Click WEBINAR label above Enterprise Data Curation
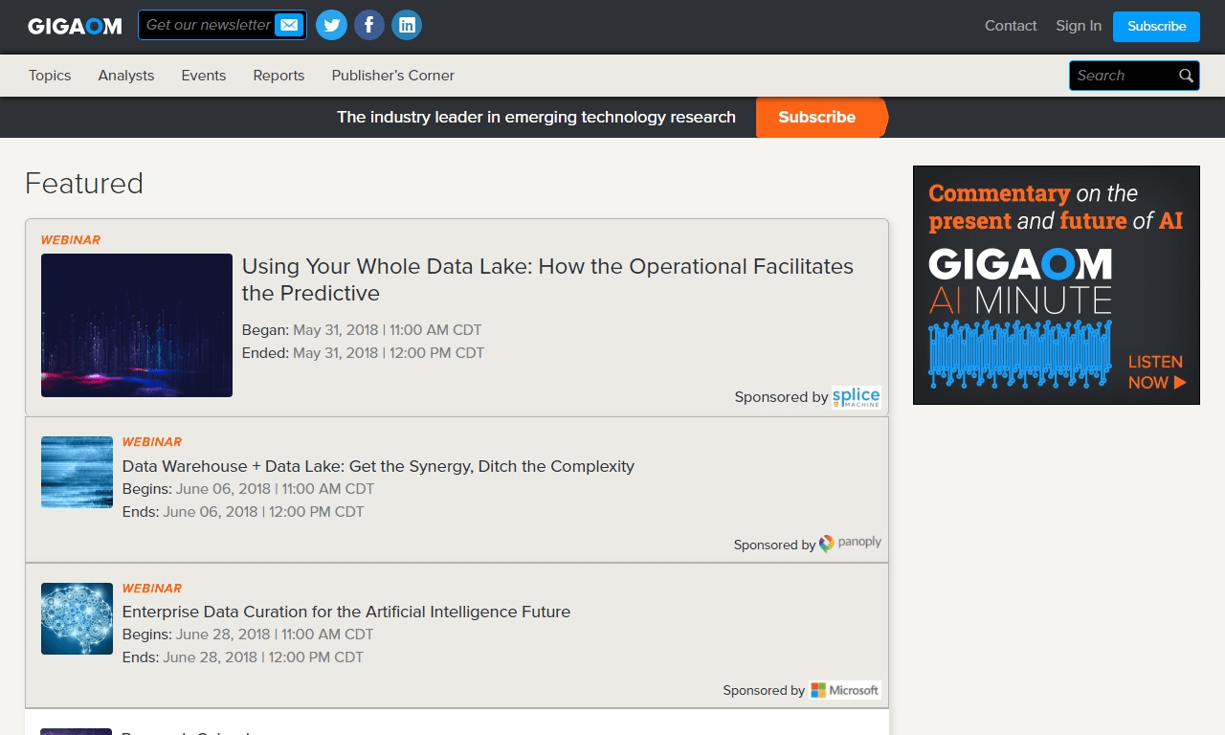 point(151,589)
